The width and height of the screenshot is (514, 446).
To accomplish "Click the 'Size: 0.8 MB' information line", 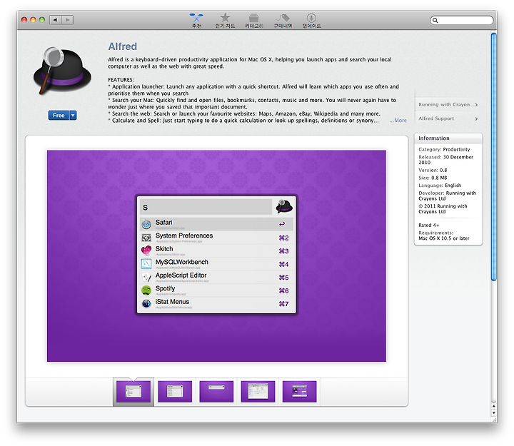I will point(433,178).
